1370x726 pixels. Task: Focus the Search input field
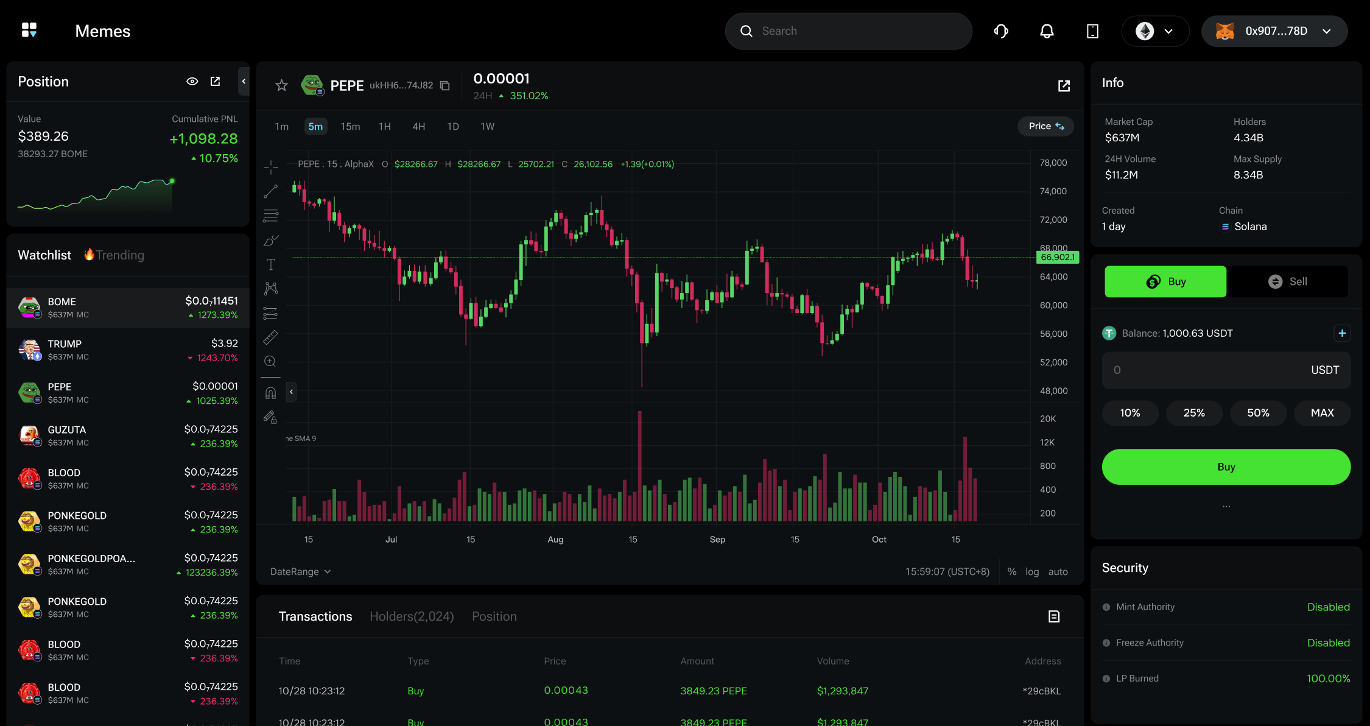tap(849, 31)
